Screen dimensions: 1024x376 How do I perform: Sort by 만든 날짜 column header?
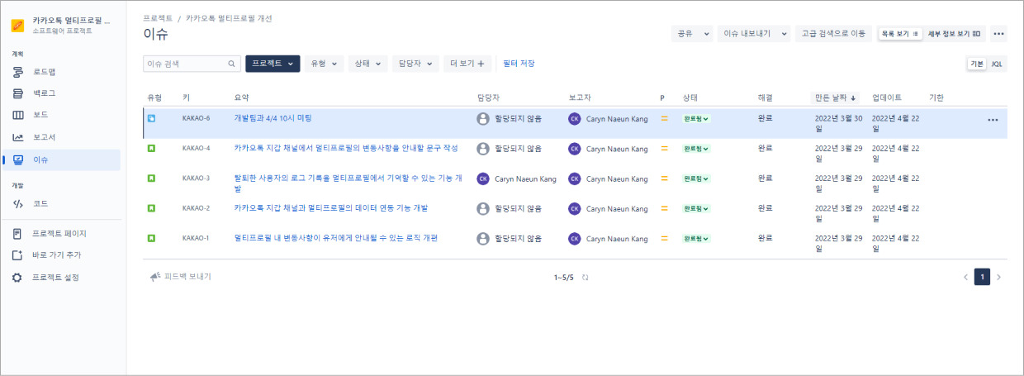(835, 98)
